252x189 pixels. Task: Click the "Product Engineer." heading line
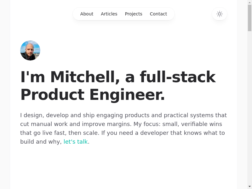point(93,95)
